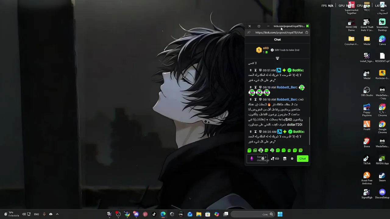Ban shield icon on 06:20 AM message
This screenshot has height=219, width=390.
260,132
